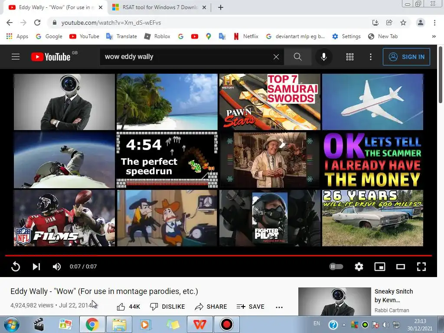Select the 4:54 perfect speedrun end-screen video

pyautogui.click(x=167, y=160)
